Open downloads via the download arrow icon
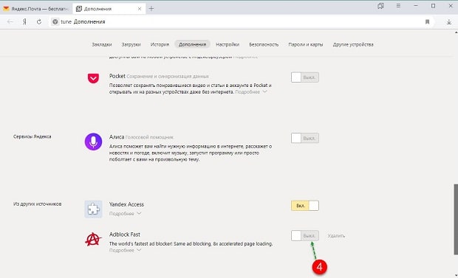Viewport: 458px width, 278px height. 449,21
